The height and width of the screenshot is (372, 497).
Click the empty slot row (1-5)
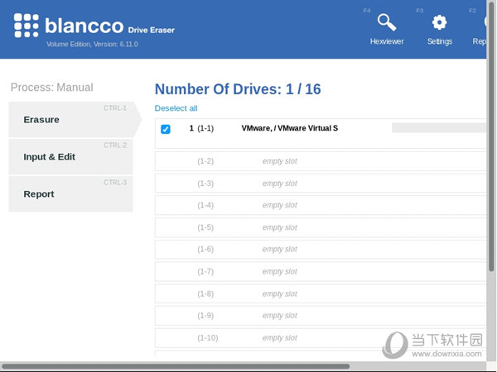click(x=321, y=227)
